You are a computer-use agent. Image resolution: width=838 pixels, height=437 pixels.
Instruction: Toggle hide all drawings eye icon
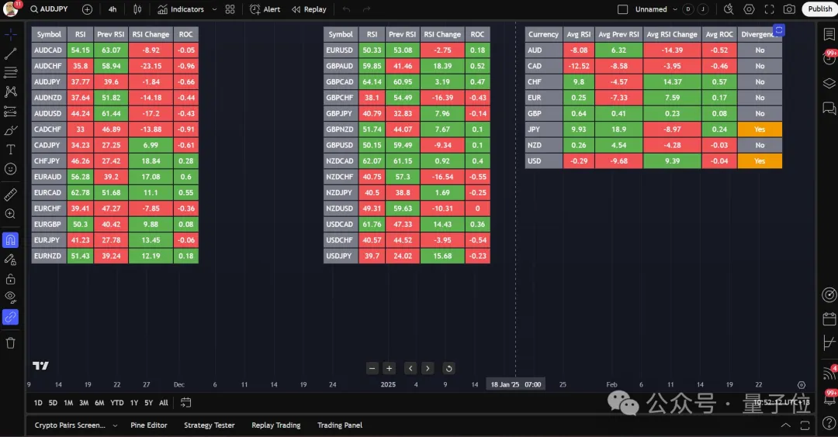click(11, 298)
